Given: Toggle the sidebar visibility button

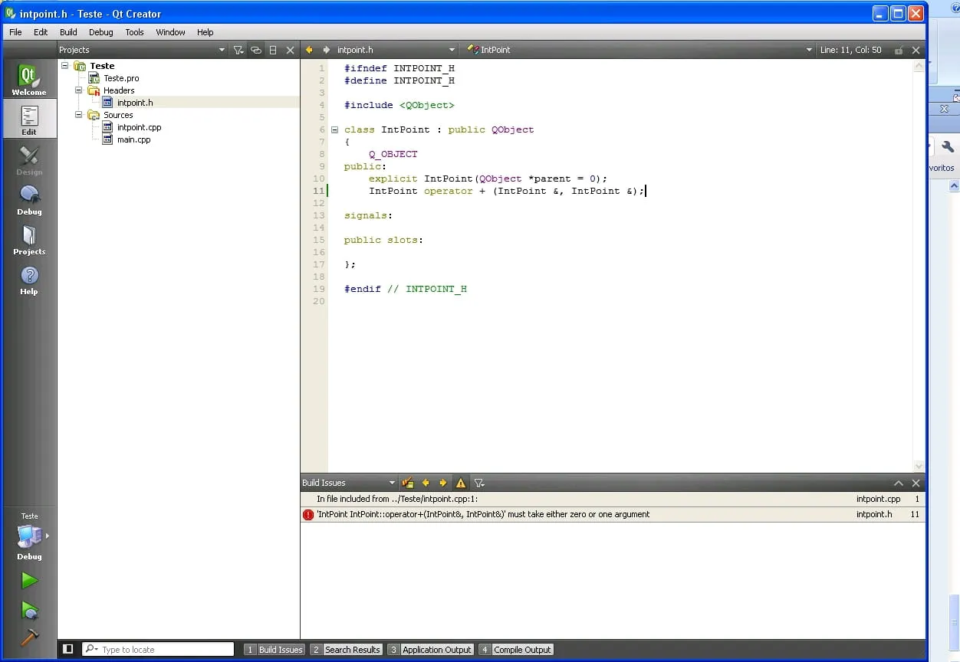Looking at the screenshot, I should [68, 649].
